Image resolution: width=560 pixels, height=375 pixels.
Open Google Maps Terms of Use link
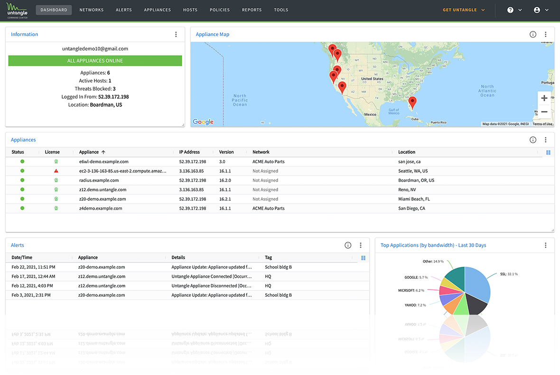542,123
